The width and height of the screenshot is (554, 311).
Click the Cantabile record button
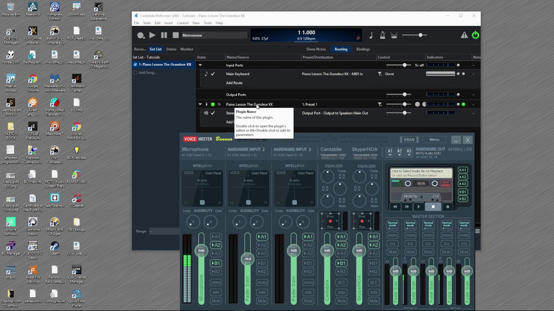(141, 35)
